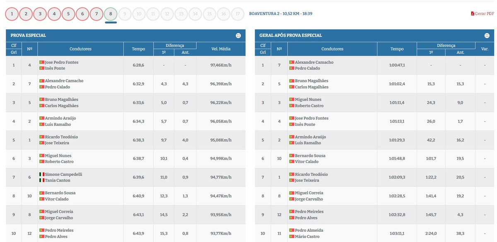Click average speed 96,22Km/h
The image size is (497, 242).
coord(220,103)
